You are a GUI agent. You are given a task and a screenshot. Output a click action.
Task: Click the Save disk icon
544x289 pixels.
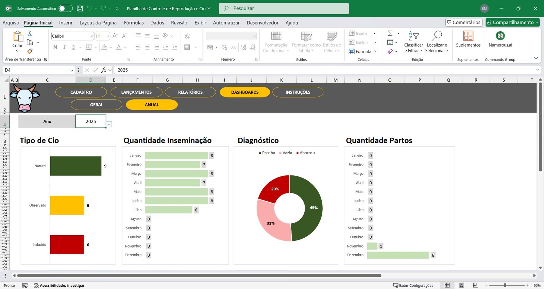tap(80, 8)
